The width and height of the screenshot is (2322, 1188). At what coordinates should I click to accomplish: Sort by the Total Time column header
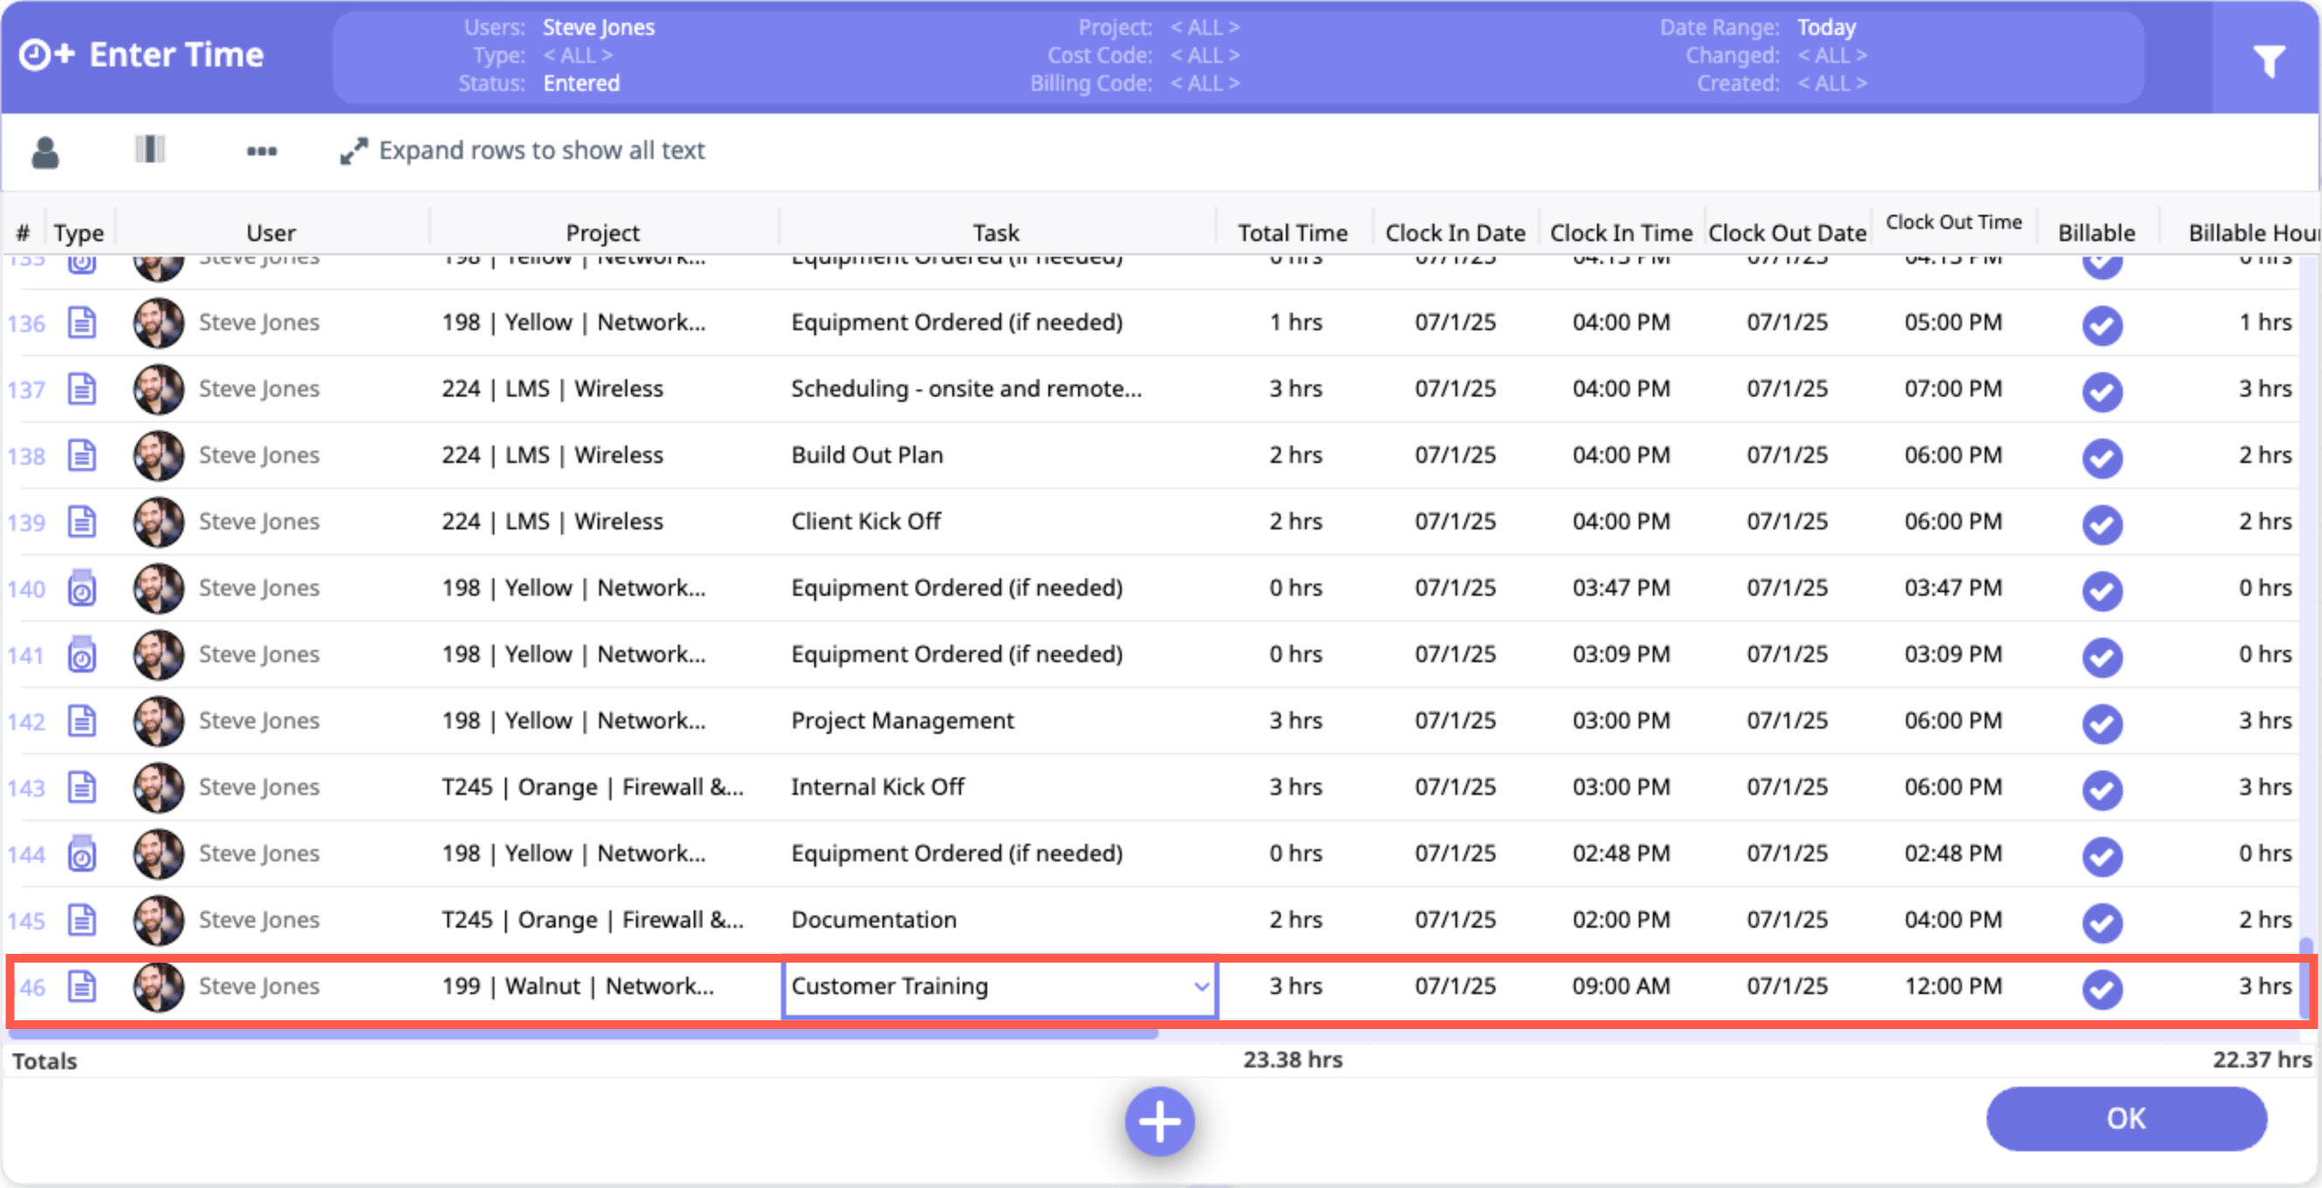tap(1292, 232)
